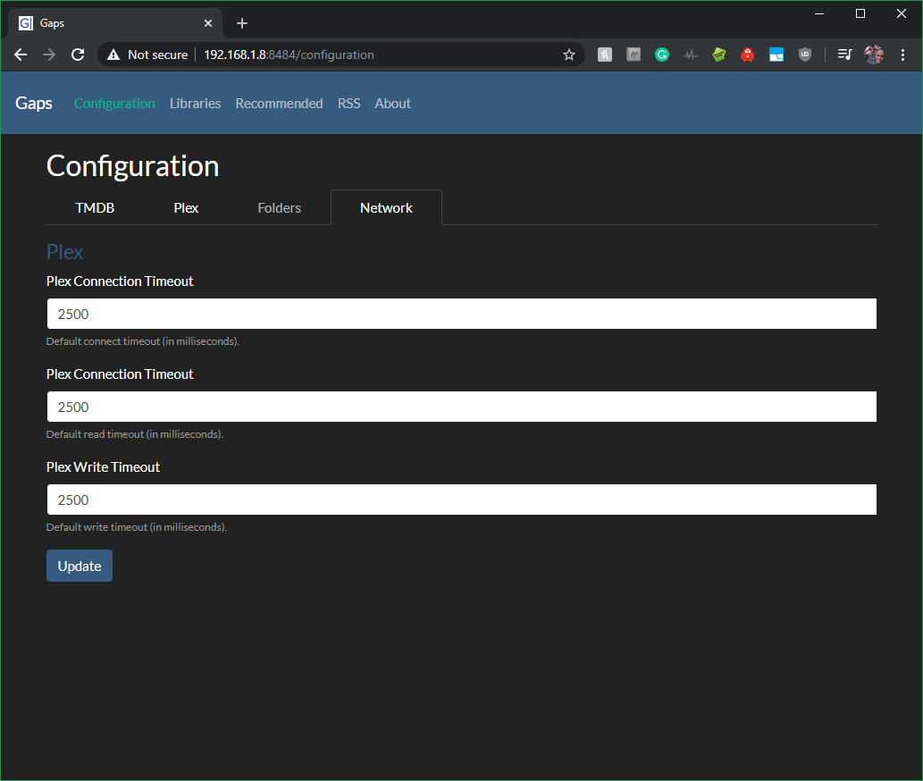The height and width of the screenshot is (781, 923).
Task: Go back to the previous page
Action: 21,55
